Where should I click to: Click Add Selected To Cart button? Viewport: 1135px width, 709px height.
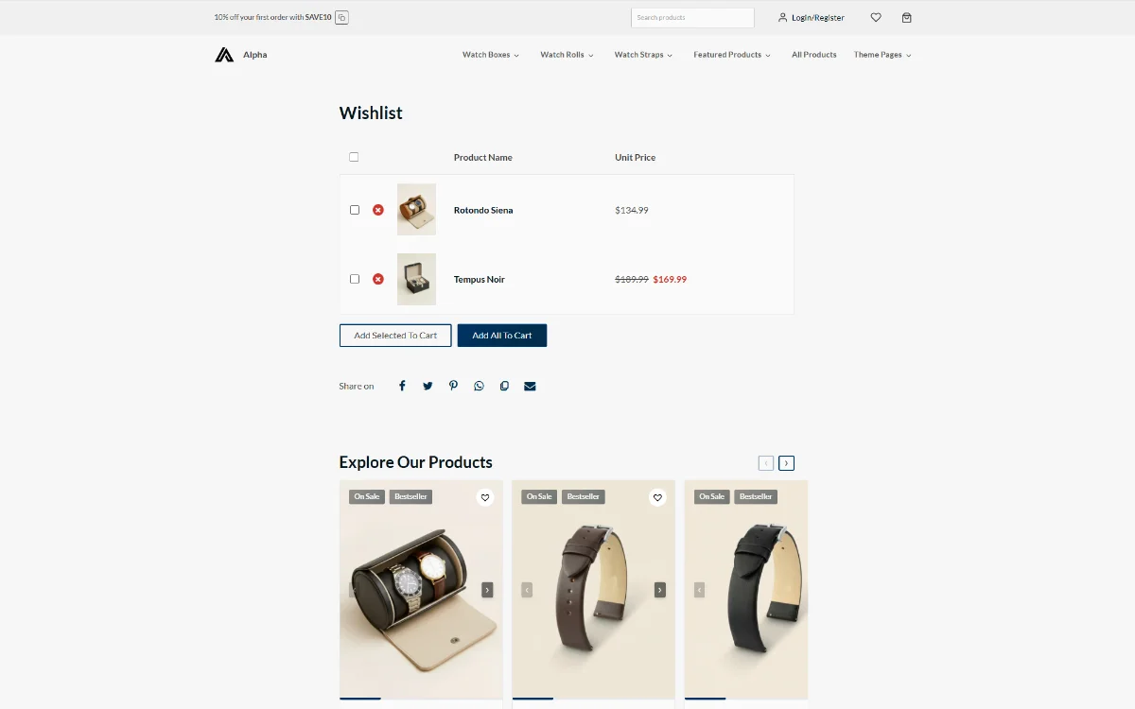(395, 336)
